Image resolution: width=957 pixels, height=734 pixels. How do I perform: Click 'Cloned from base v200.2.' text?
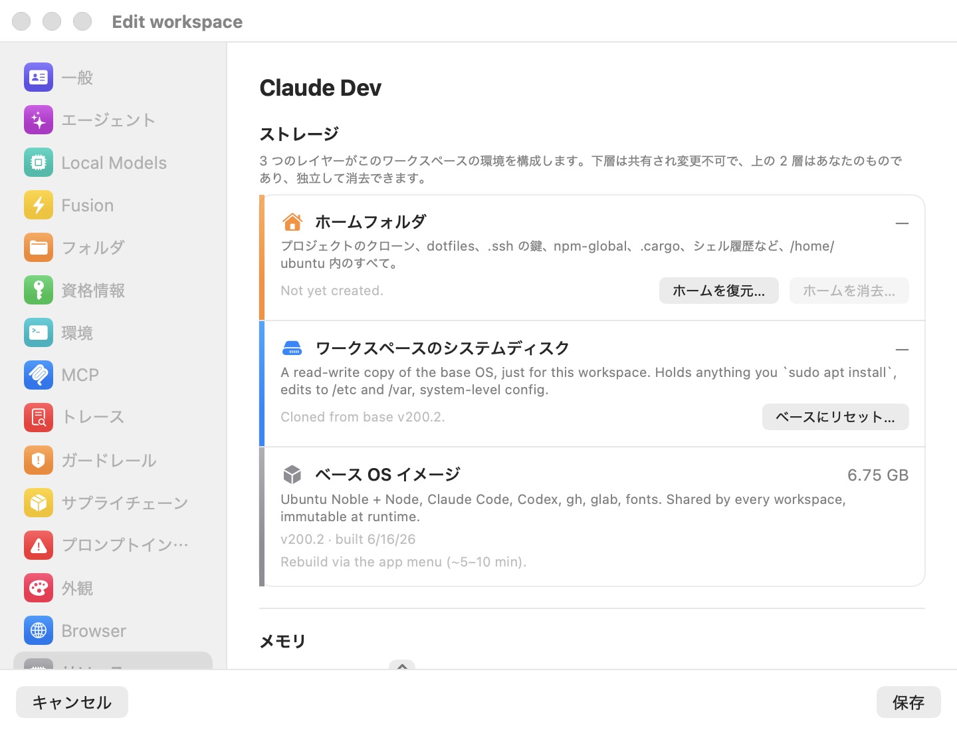tap(363, 417)
